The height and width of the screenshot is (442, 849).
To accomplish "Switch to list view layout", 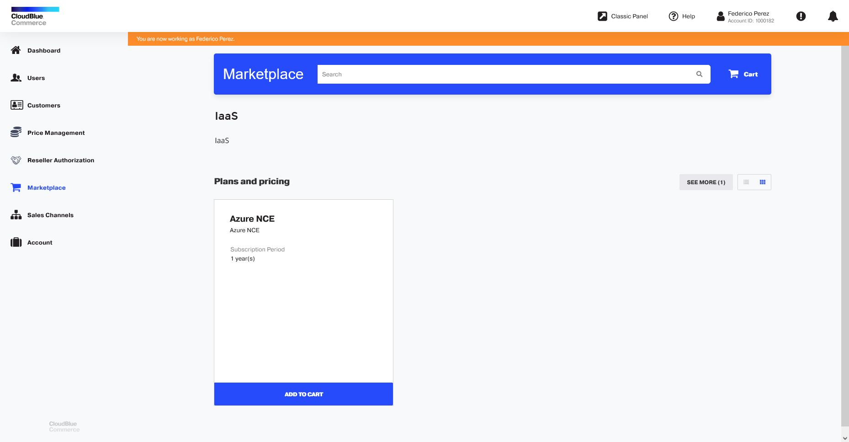I will 746,182.
